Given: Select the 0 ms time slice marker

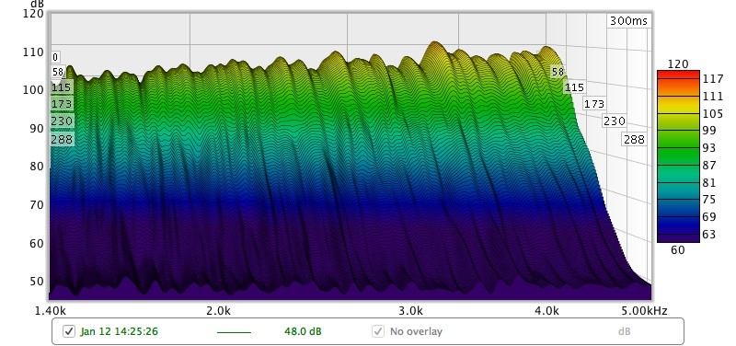Looking at the screenshot, I should point(55,57).
